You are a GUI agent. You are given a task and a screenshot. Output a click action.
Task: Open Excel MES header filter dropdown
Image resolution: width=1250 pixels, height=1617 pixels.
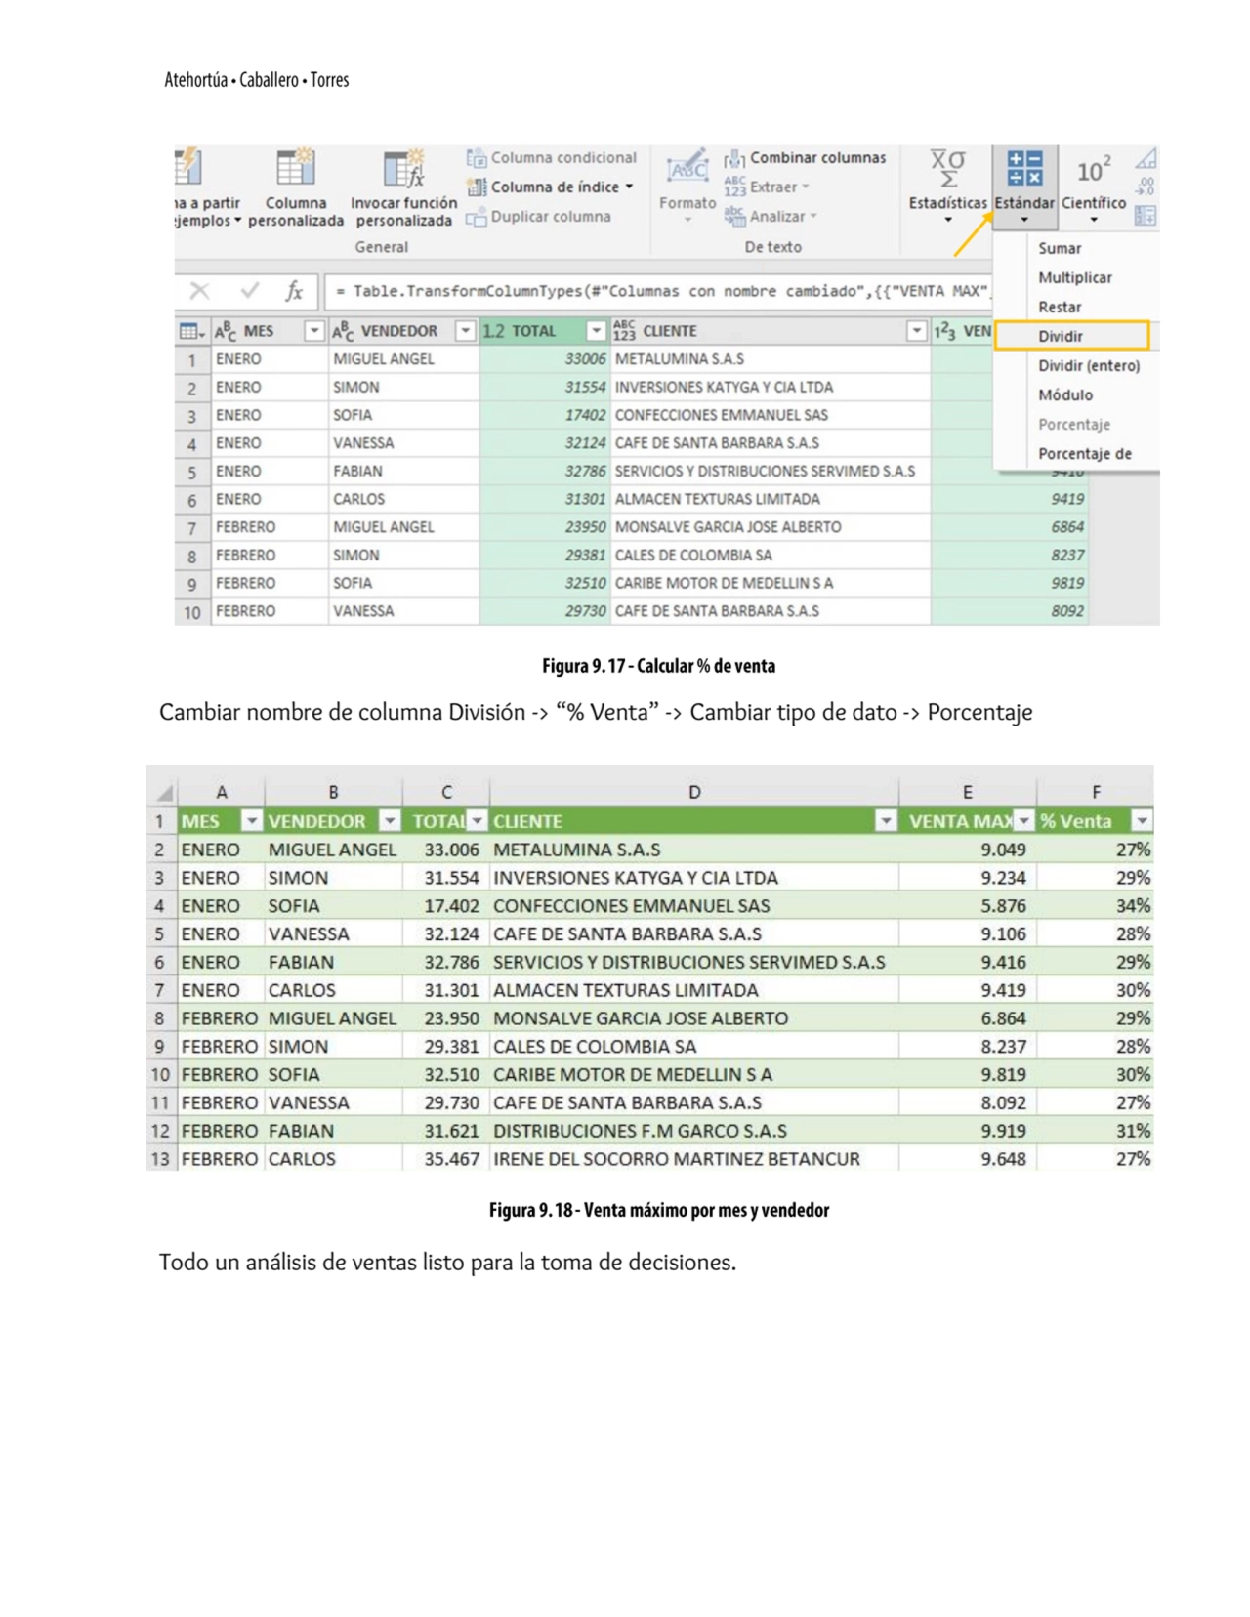pyautogui.click(x=251, y=821)
